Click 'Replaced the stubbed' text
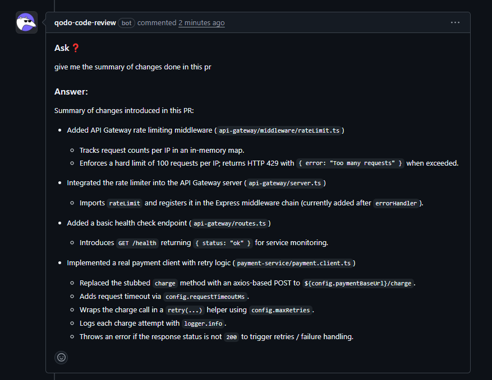Image resolution: width=492 pixels, height=380 pixels. [x=115, y=283]
